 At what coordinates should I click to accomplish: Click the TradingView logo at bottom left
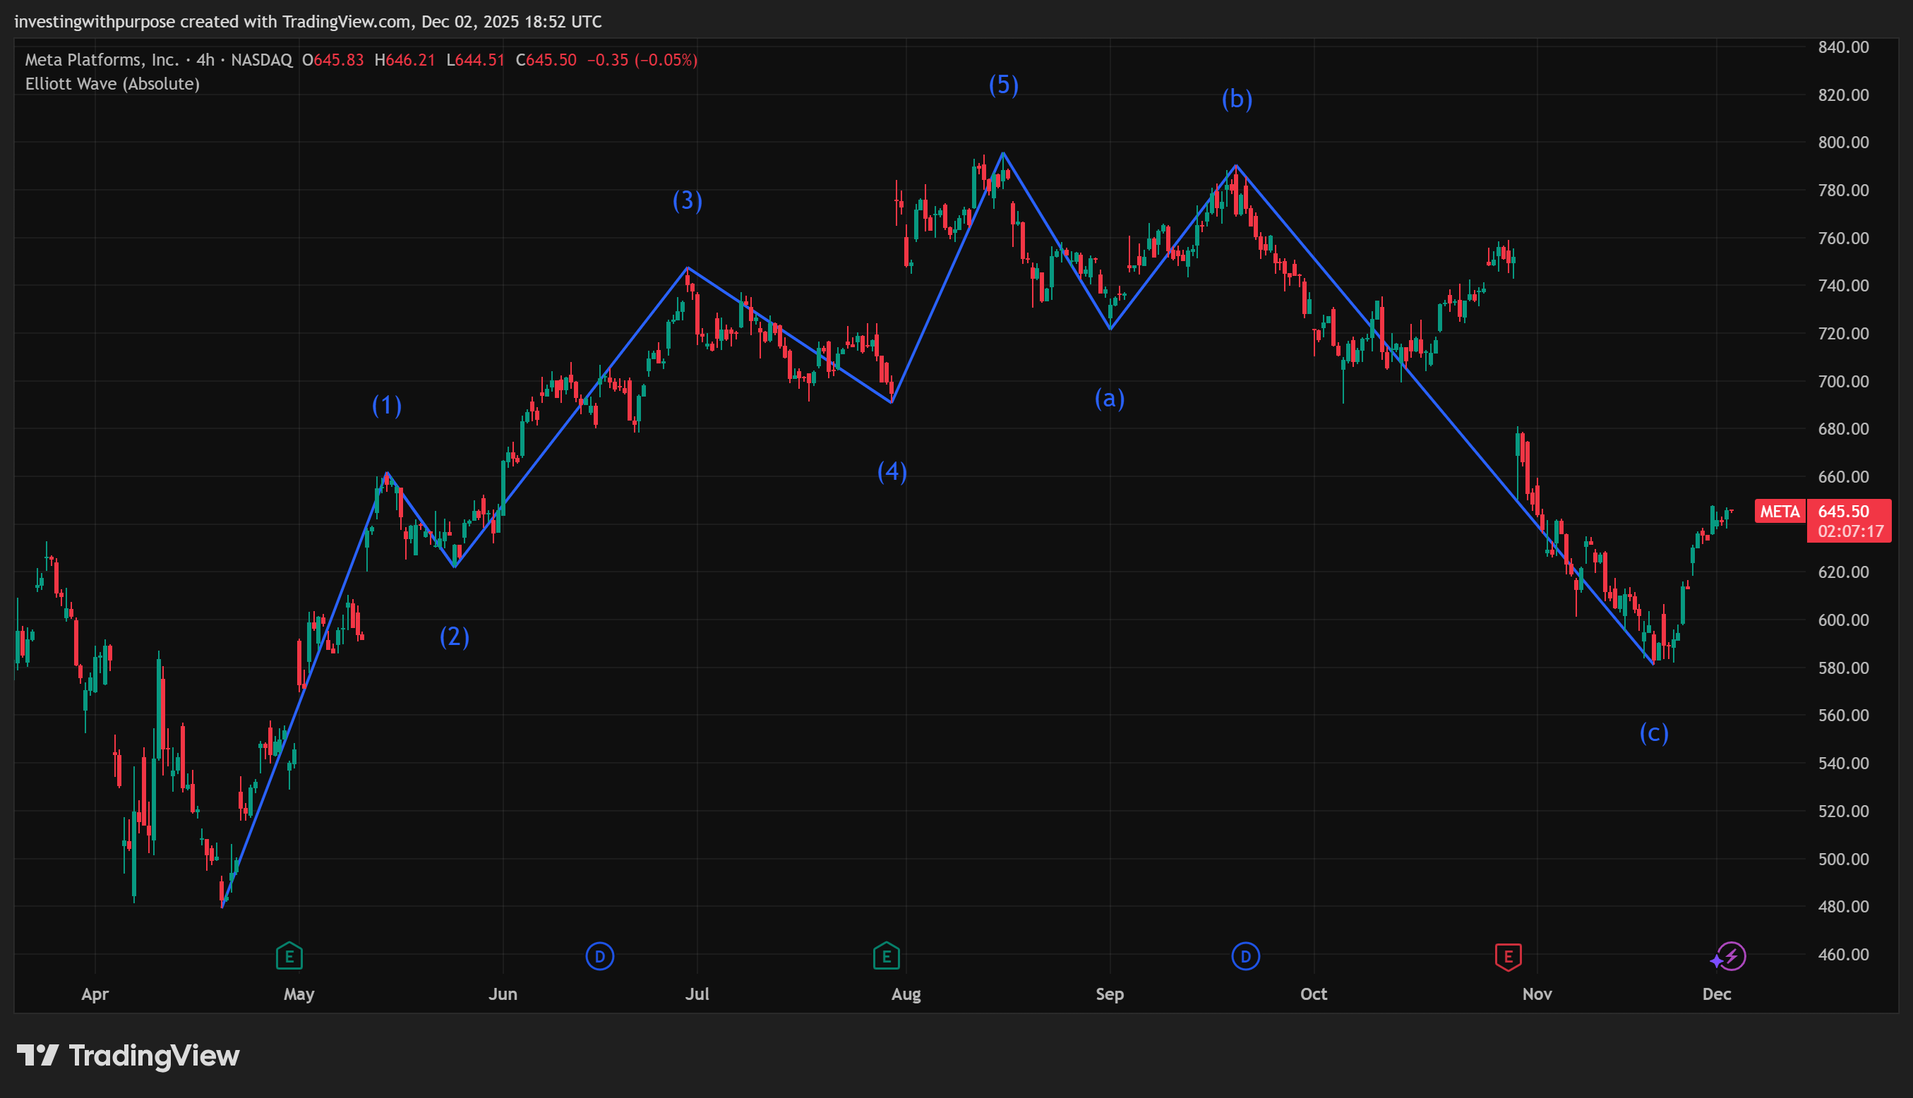[128, 1055]
